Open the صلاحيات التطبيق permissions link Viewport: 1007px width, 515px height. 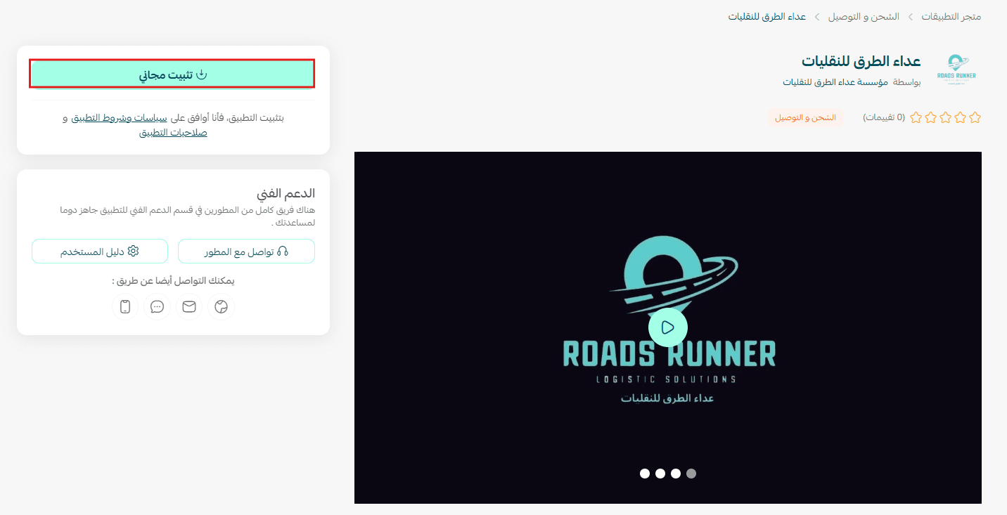[x=173, y=132]
